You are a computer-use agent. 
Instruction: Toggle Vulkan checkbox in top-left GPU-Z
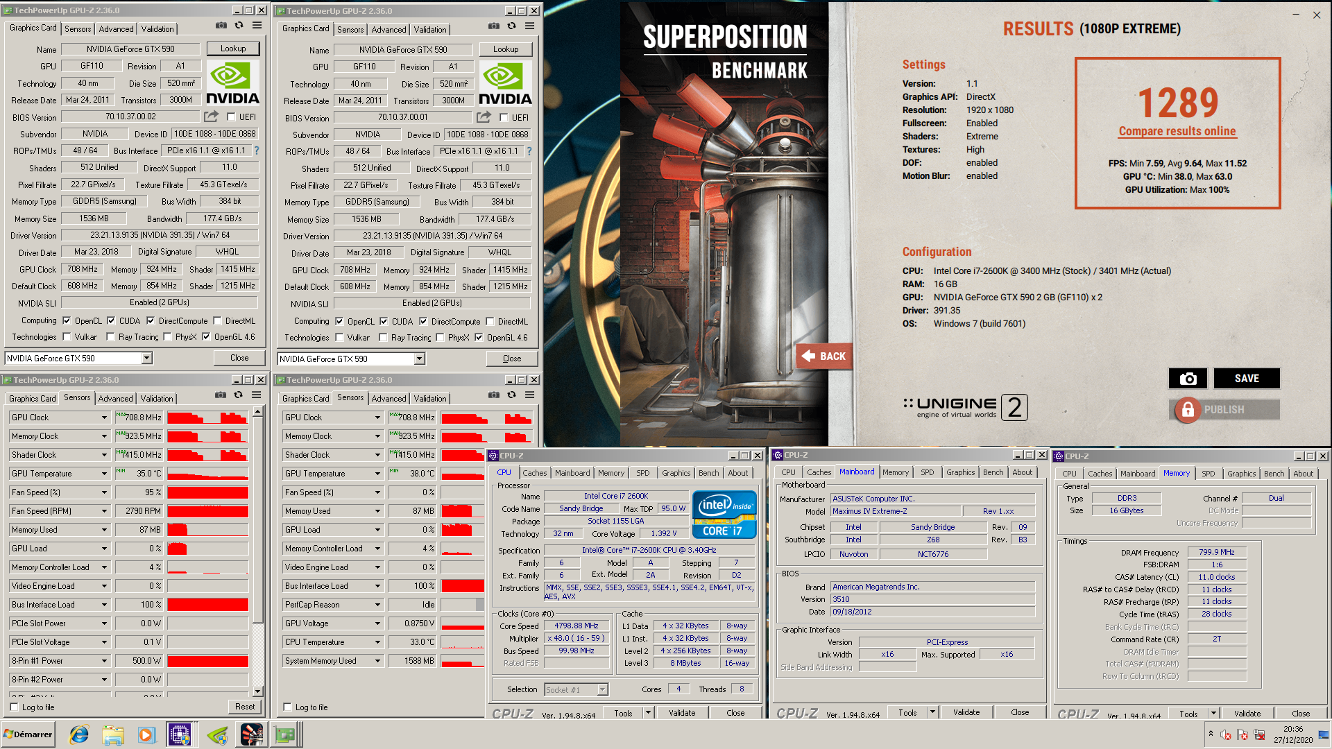pyautogui.click(x=67, y=337)
